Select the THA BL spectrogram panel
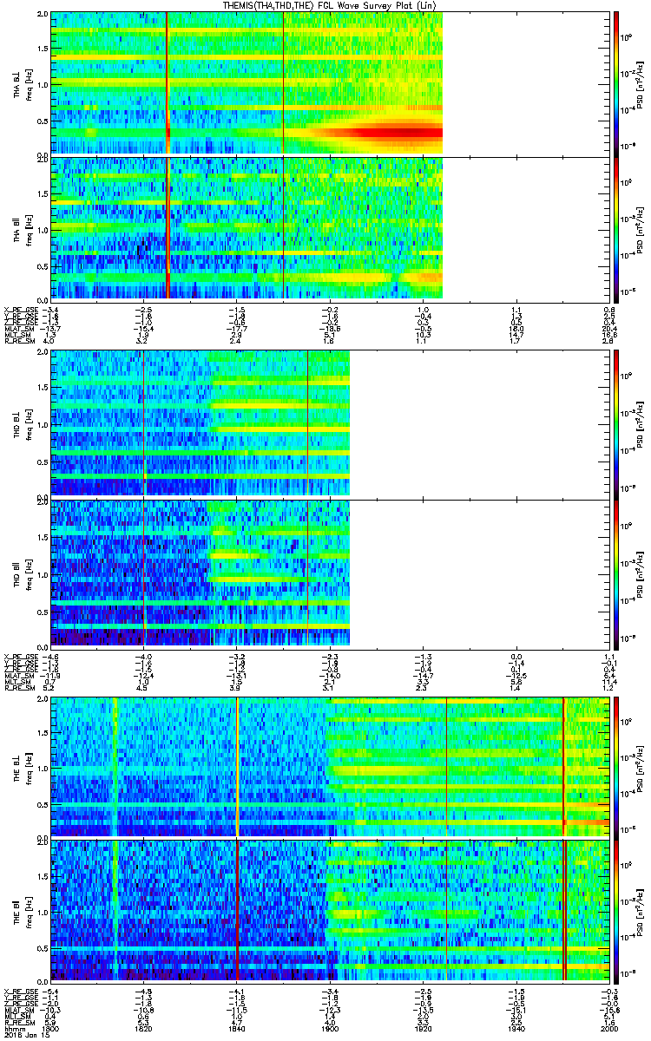Image resolution: width=651 pixels, height=1041 pixels. 330,83
